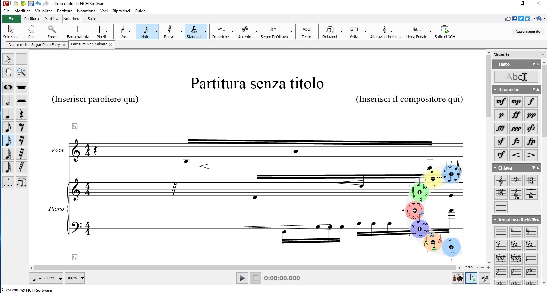Screen dimensions: 547x293
Task: Toggle the speaker volume button at bottom
Action: pos(485,278)
